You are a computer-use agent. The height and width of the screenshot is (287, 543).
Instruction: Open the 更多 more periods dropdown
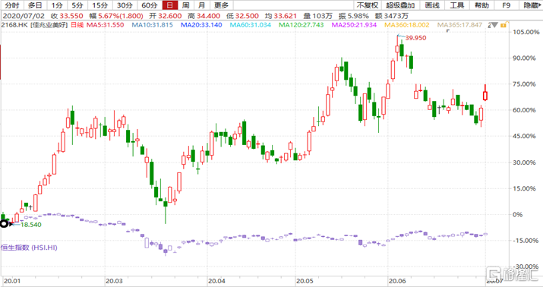click(221, 5)
